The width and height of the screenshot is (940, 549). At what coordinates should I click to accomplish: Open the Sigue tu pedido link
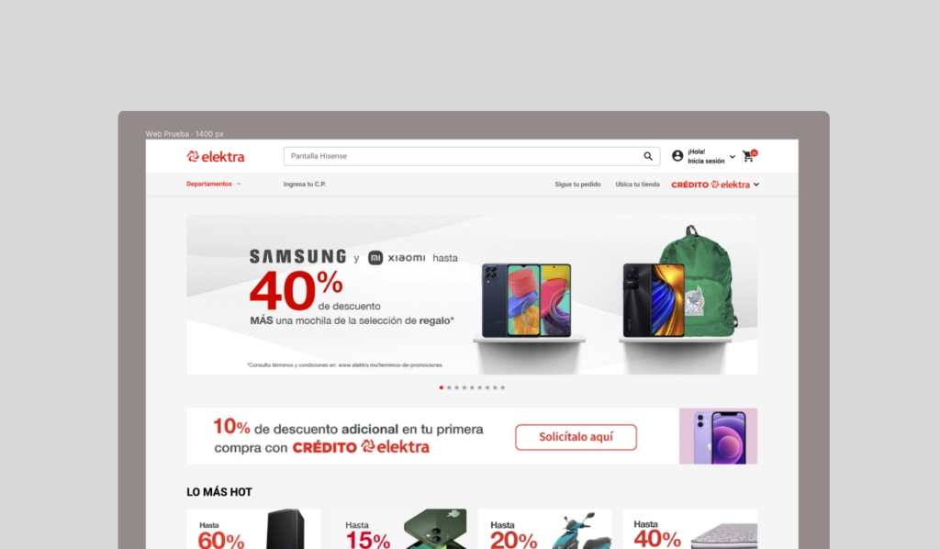click(577, 185)
